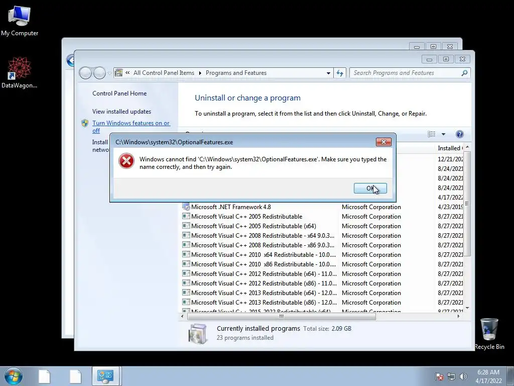Click the search magnifier icon

coord(464,73)
